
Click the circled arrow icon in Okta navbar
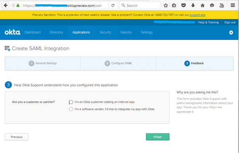click(x=231, y=32)
